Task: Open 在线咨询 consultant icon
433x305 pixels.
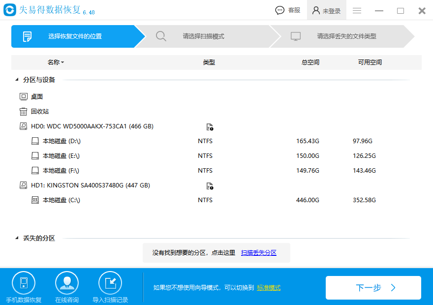Action: pyautogui.click(x=67, y=283)
